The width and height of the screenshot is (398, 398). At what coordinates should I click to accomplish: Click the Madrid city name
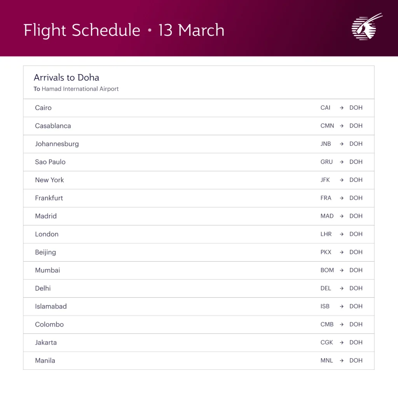46,216
